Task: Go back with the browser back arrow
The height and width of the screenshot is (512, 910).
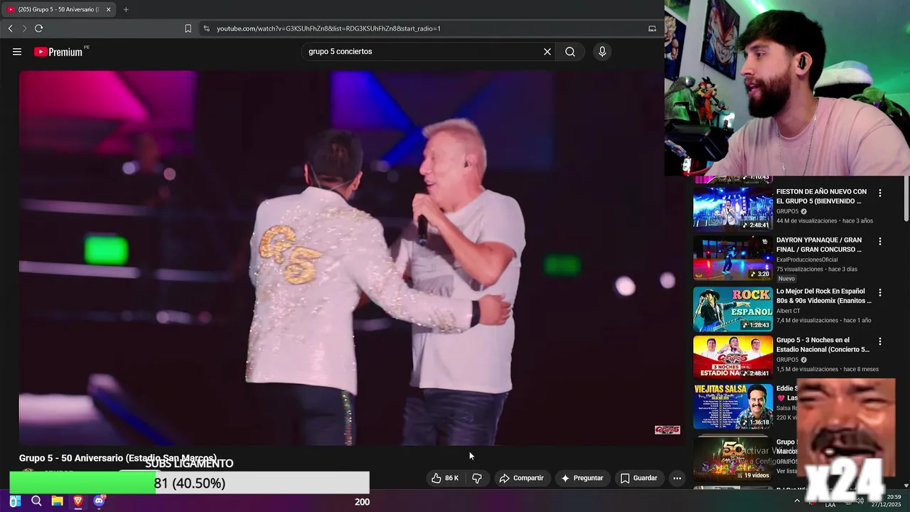Action: [11, 28]
